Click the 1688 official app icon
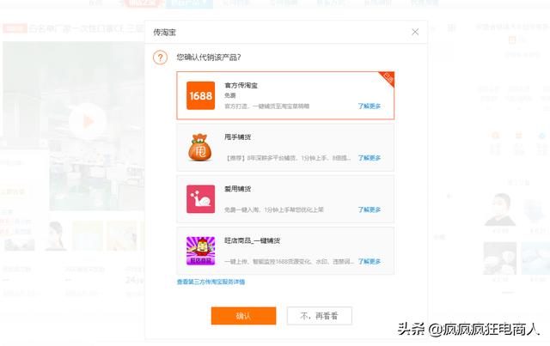Image resolution: width=550 pixels, height=346 pixels. click(200, 95)
